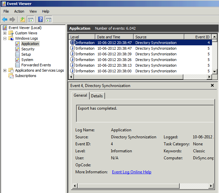219x193 pixels.
Task: Click the Forward arrow toolbar icon
Action: click(x=12, y=19)
